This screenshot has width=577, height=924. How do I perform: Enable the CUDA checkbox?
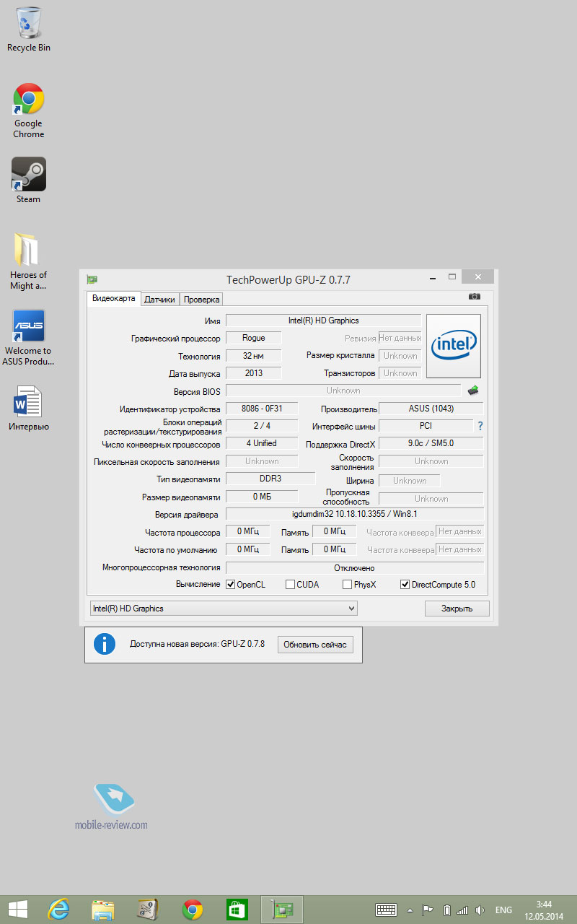click(x=290, y=585)
